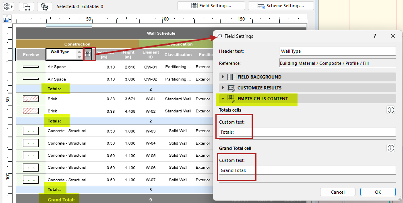Screen dimensions: 403x203
Task: Expand the Customize Results section
Action: [x=223, y=88]
